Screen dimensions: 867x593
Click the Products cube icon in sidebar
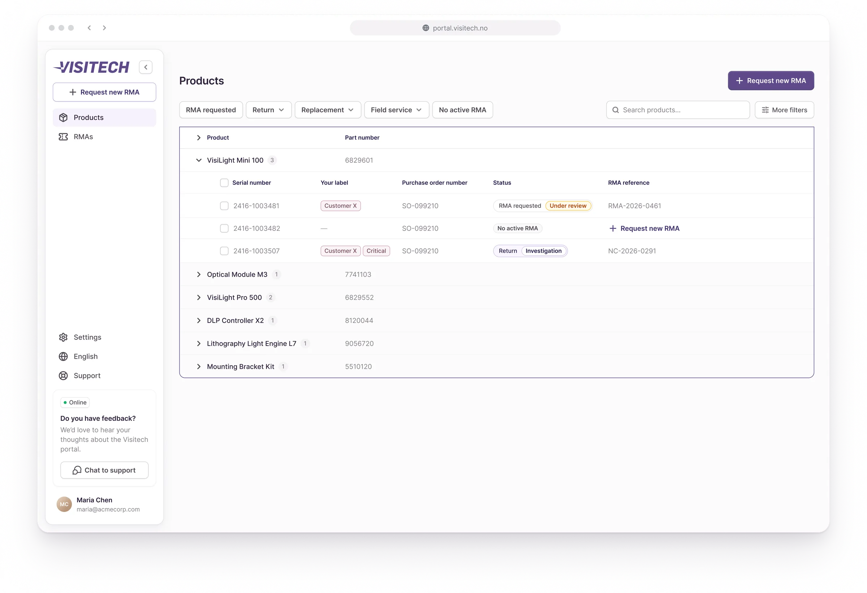click(64, 118)
